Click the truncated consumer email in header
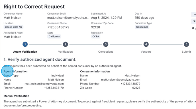Viewport: 196px width, 109px height. [68, 18]
